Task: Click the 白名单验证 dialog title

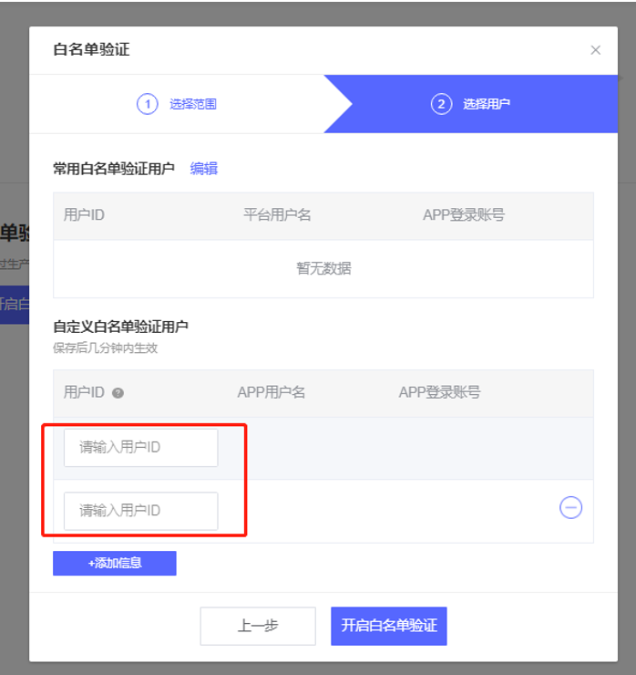Action: (x=92, y=50)
